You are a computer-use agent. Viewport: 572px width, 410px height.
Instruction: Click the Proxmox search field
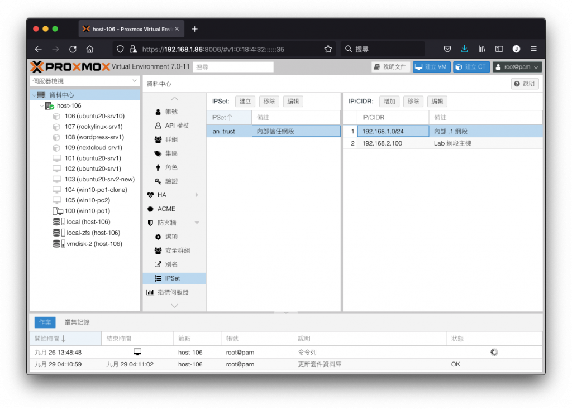click(x=233, y=67)
